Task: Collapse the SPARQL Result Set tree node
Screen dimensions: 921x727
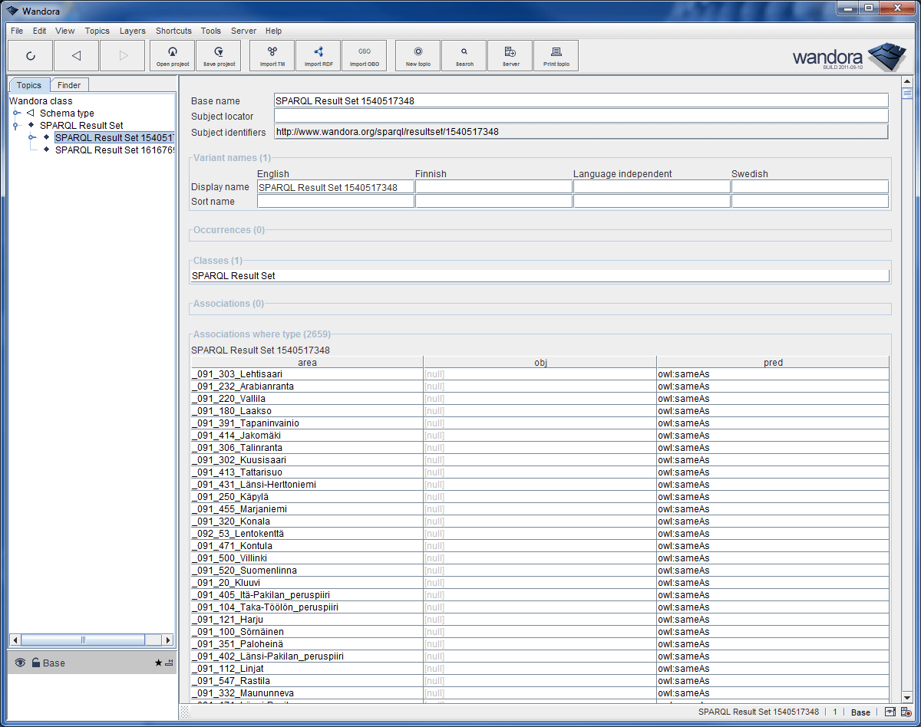Action: click(x=17, y=125)
